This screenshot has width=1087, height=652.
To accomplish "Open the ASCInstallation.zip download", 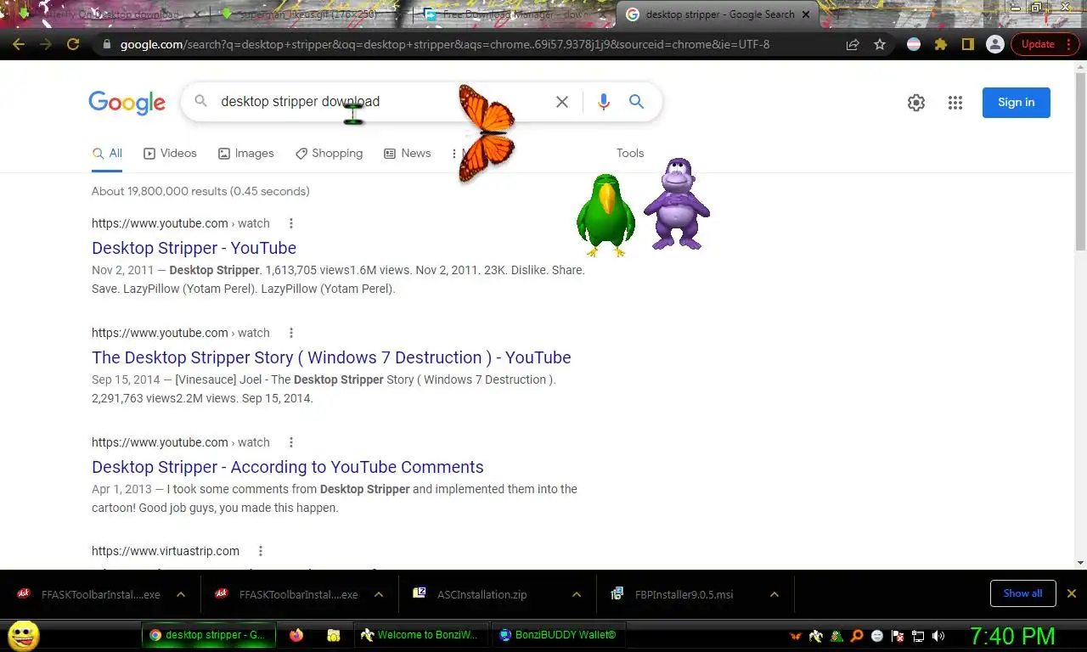I will 482,594.
